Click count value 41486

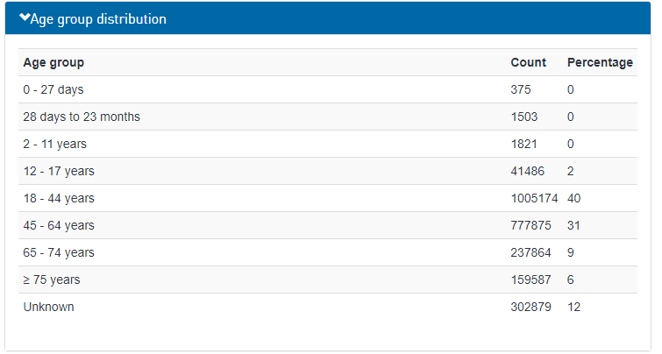coord(527,171)
